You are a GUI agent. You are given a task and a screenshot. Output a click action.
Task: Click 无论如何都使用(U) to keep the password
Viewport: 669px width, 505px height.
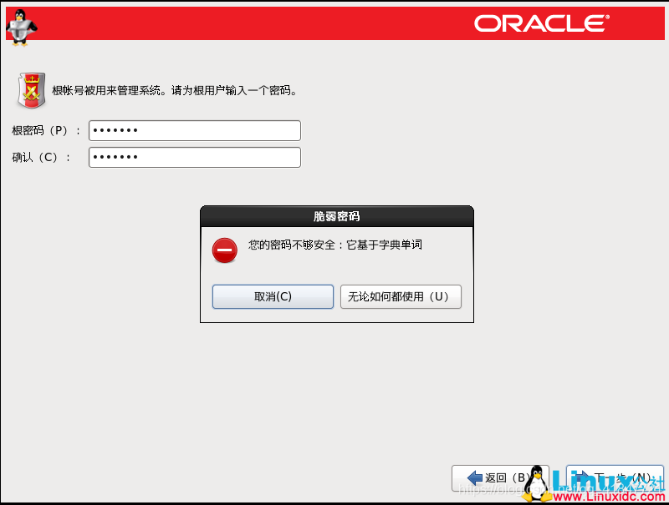point(401,296)
